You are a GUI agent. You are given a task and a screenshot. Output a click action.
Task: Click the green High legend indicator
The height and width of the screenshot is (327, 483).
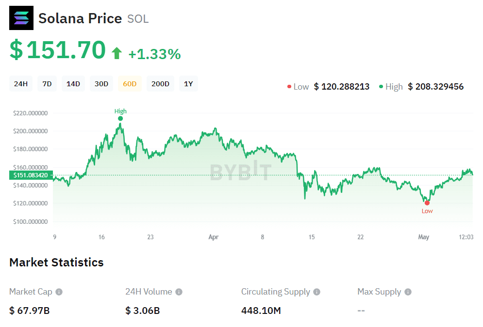381,87
